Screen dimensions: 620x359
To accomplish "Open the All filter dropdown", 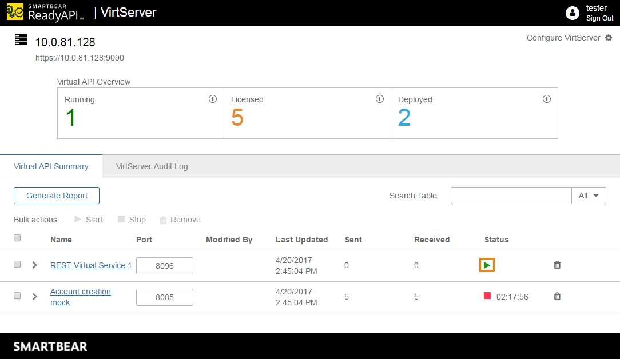I will click(589, 195).
